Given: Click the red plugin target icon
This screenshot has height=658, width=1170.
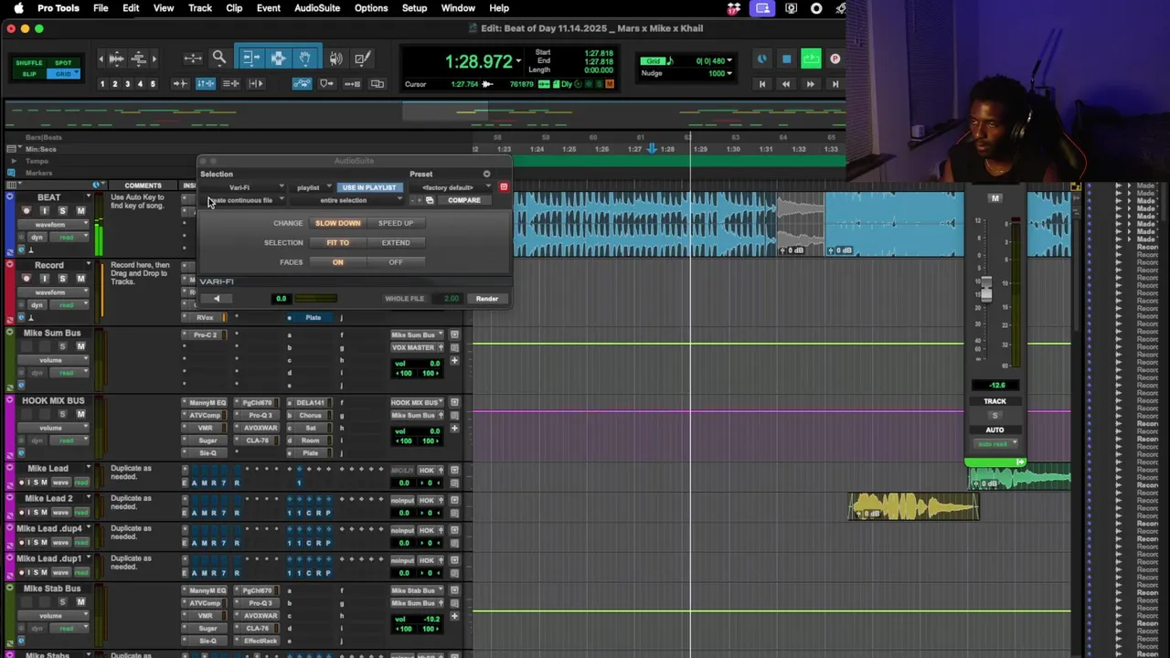Looking at the screenshot, I should tap(503, 186).
